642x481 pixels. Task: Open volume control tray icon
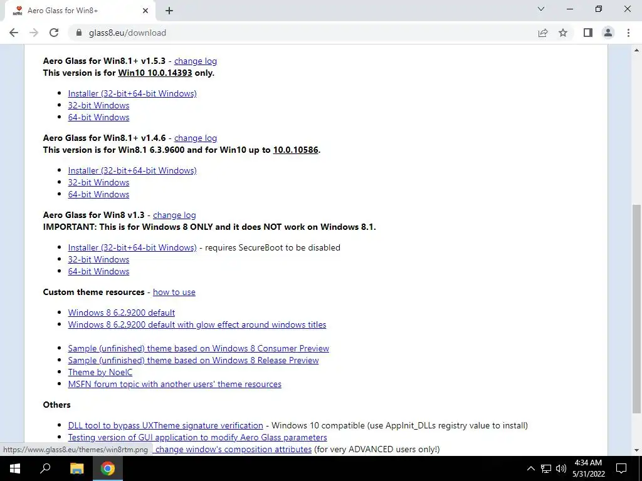pos(561,468)
